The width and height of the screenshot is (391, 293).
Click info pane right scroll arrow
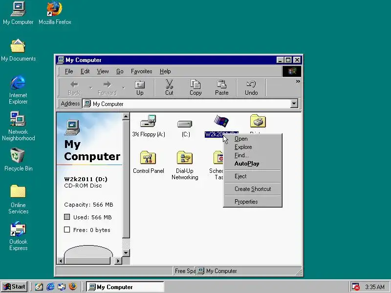(118, 261)
